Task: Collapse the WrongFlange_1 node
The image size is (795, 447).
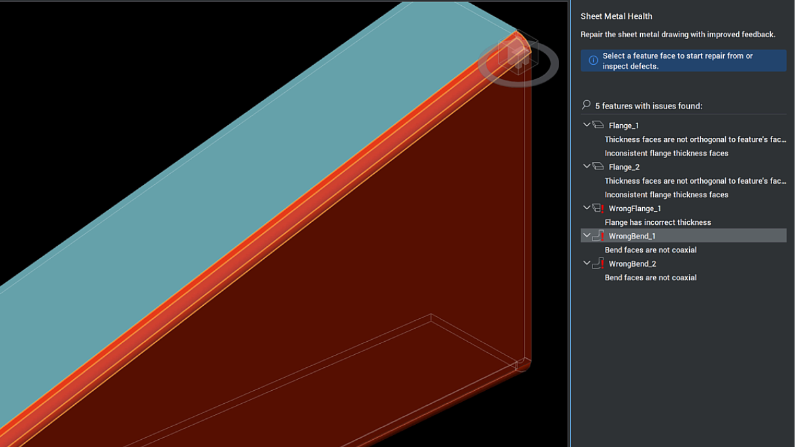Action: pyautogui.click(x=586, y=208)
